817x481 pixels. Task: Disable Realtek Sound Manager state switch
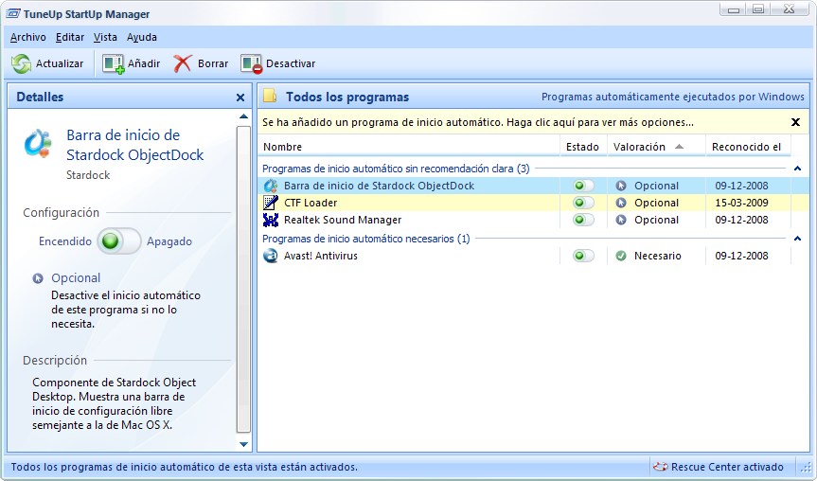coord(583,220)
